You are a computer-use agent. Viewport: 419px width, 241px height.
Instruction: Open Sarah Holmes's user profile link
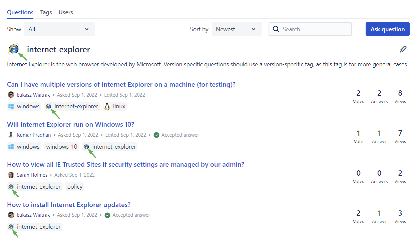pos(32,175)
